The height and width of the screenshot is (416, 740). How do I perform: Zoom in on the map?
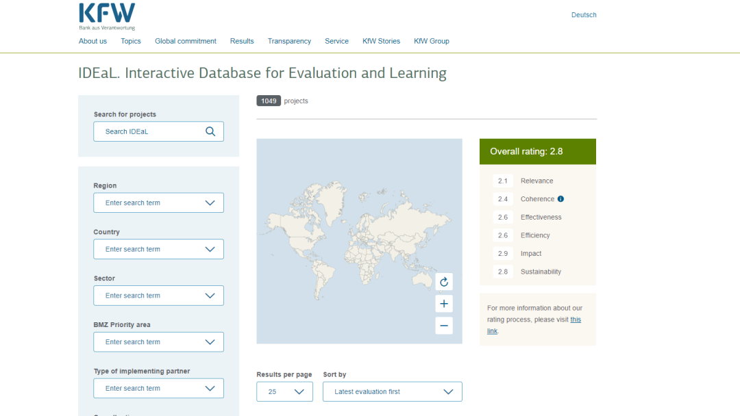pyautogui.click(x=443, y=304)
